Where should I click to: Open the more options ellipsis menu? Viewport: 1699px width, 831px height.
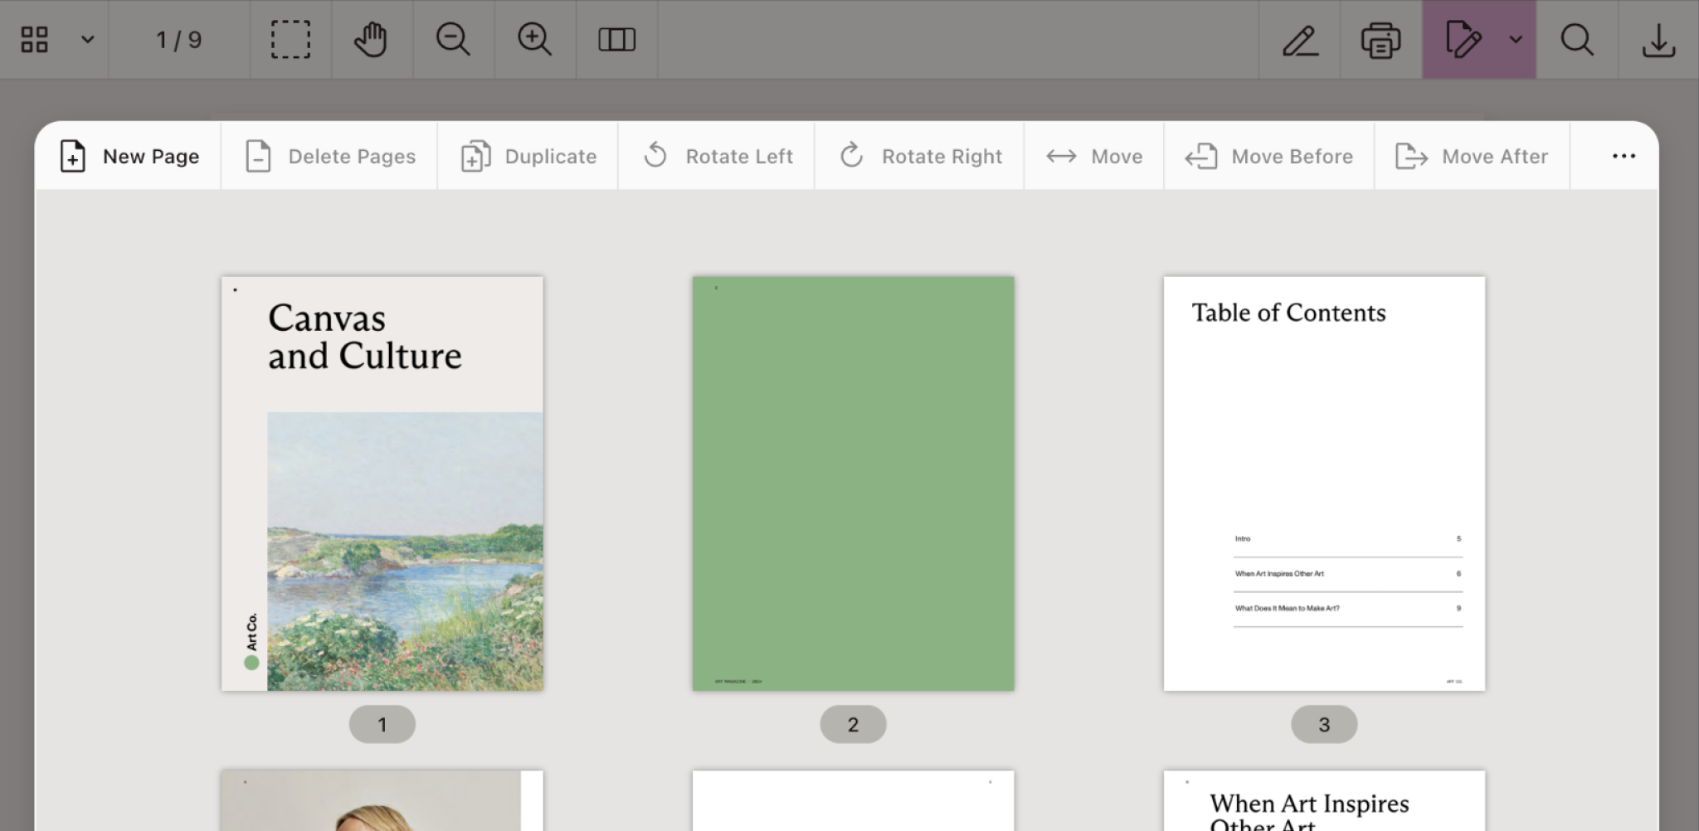point(1624,156)
